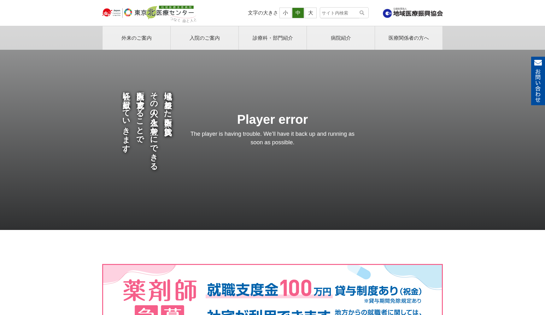Open the 医療関係者の方へ menu
Screen dimensions: 545x315
pyautogui.click(x=408, y=38)
